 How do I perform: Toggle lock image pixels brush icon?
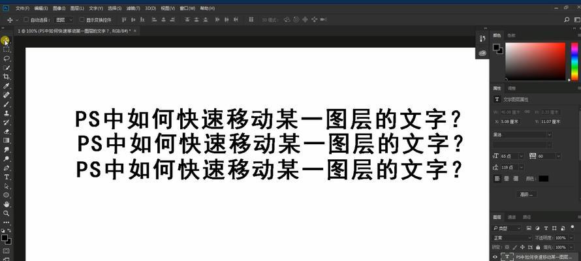click(x=515, y=247)
